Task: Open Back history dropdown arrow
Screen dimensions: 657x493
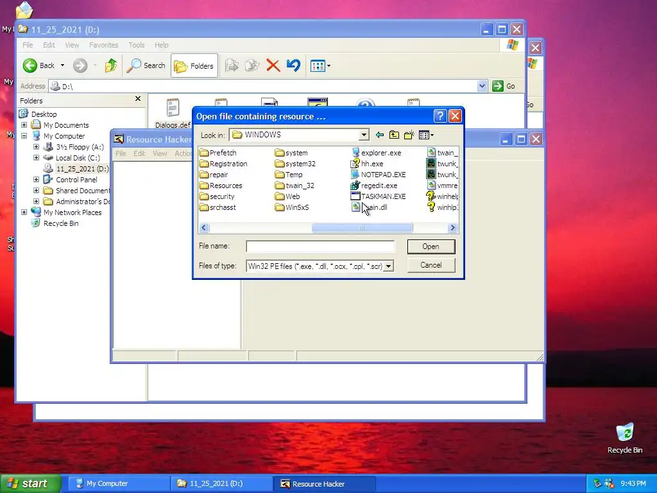Action: tap(62, 65)
